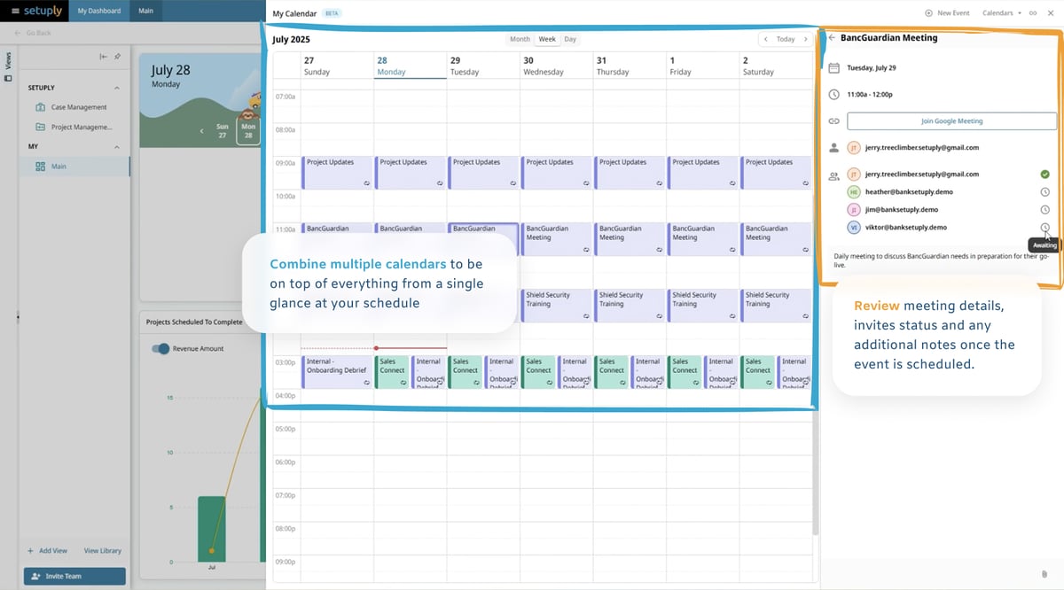Click the Join Google Meeting button
This screenshot has height=590, width=1064.
point(951,121)
